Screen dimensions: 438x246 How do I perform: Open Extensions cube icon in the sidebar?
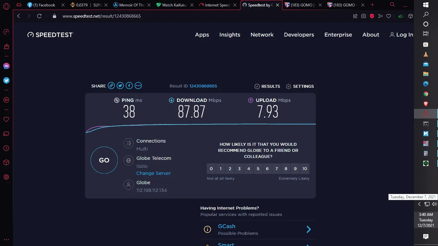6,163
